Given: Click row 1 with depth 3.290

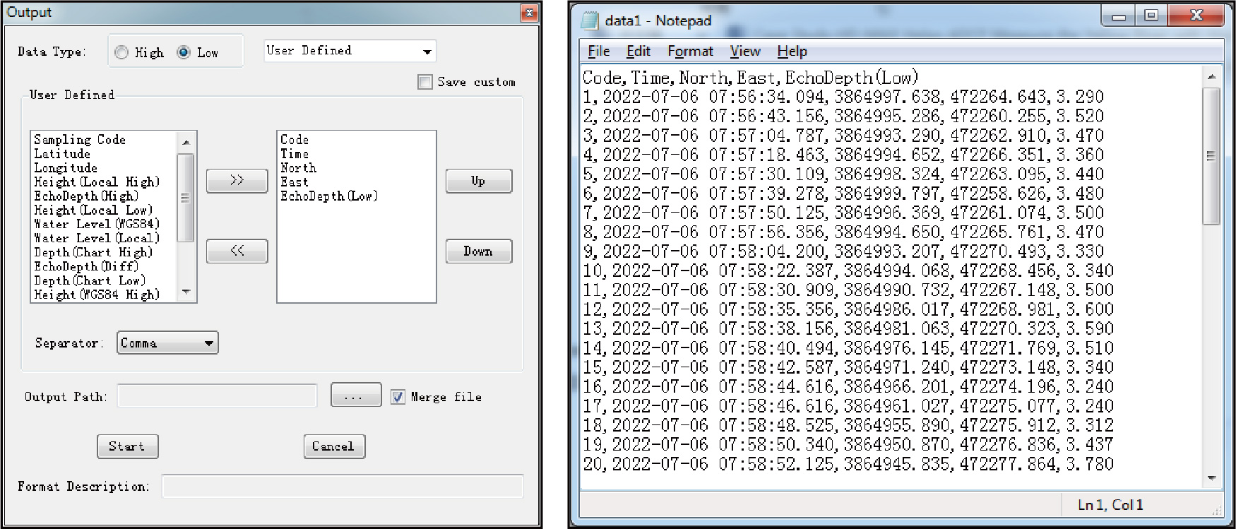Looking at the screenshot, I should [843, 97].
